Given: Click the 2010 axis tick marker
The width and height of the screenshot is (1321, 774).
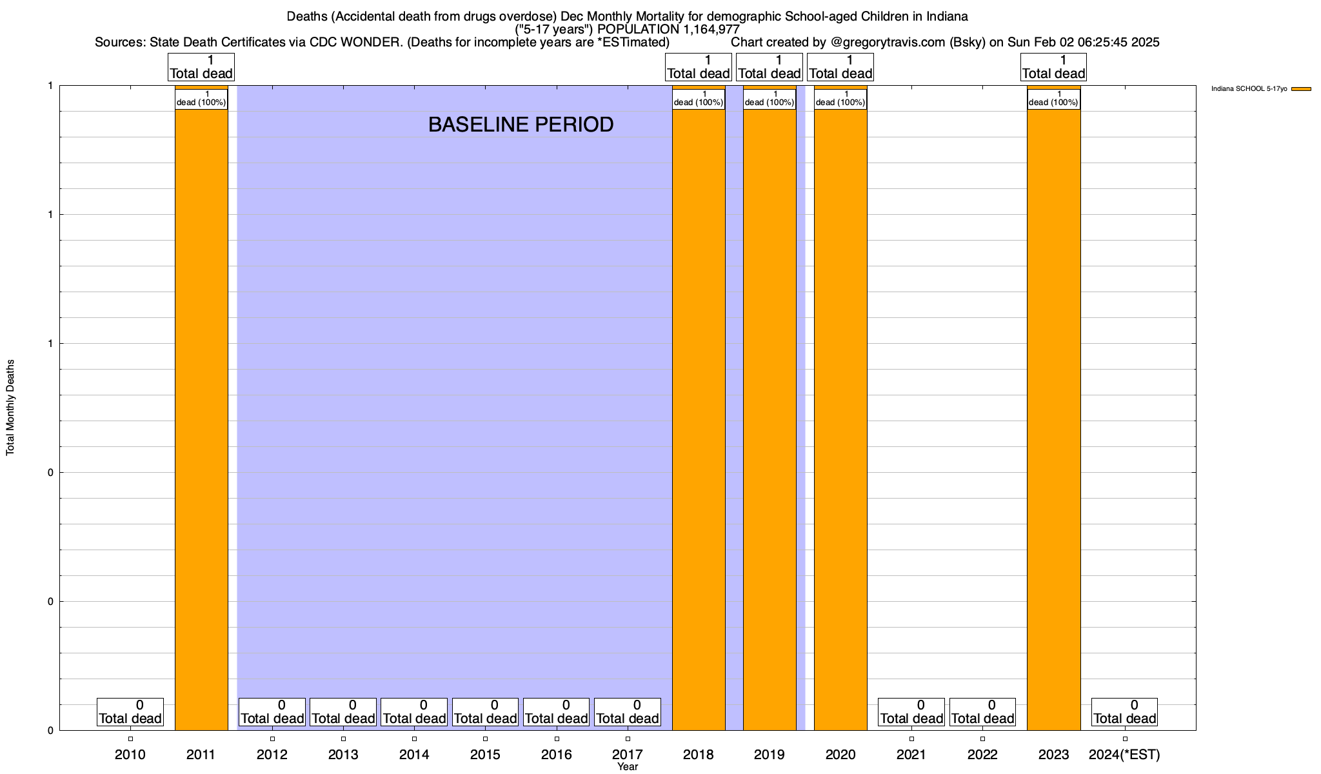Looking at the screenshot, I should [130, 739].
